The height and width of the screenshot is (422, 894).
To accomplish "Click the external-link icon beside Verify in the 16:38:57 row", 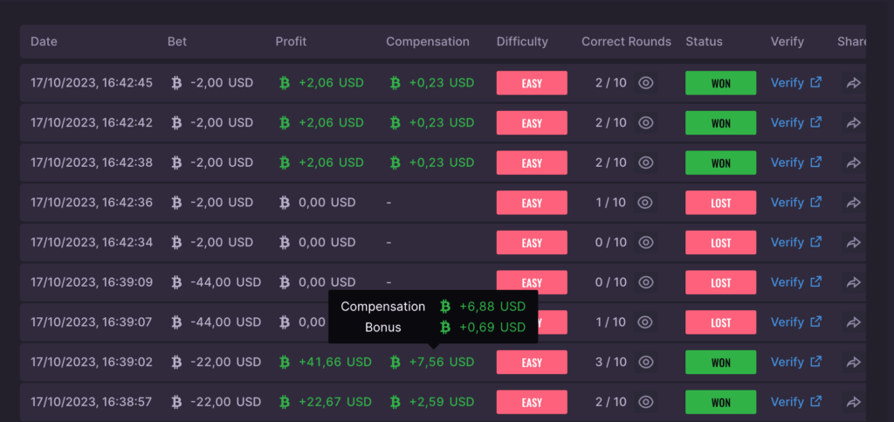I will point(816,402).
